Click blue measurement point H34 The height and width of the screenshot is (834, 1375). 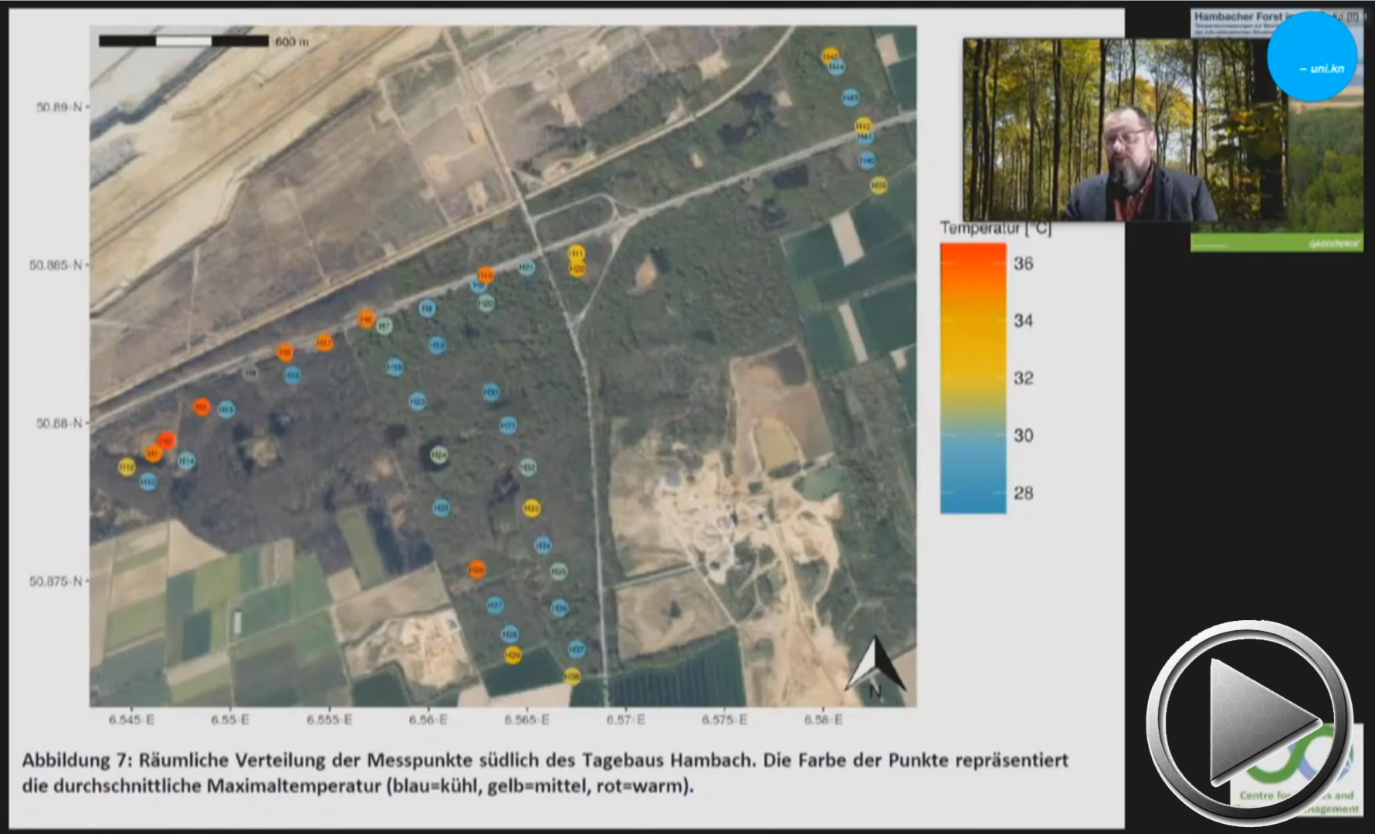544,545
